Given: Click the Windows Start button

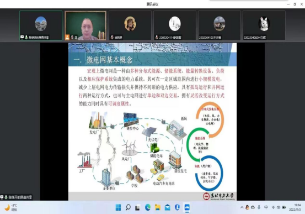Looking at the screenshot, I should pyautogui.click(x=118, y=207).
